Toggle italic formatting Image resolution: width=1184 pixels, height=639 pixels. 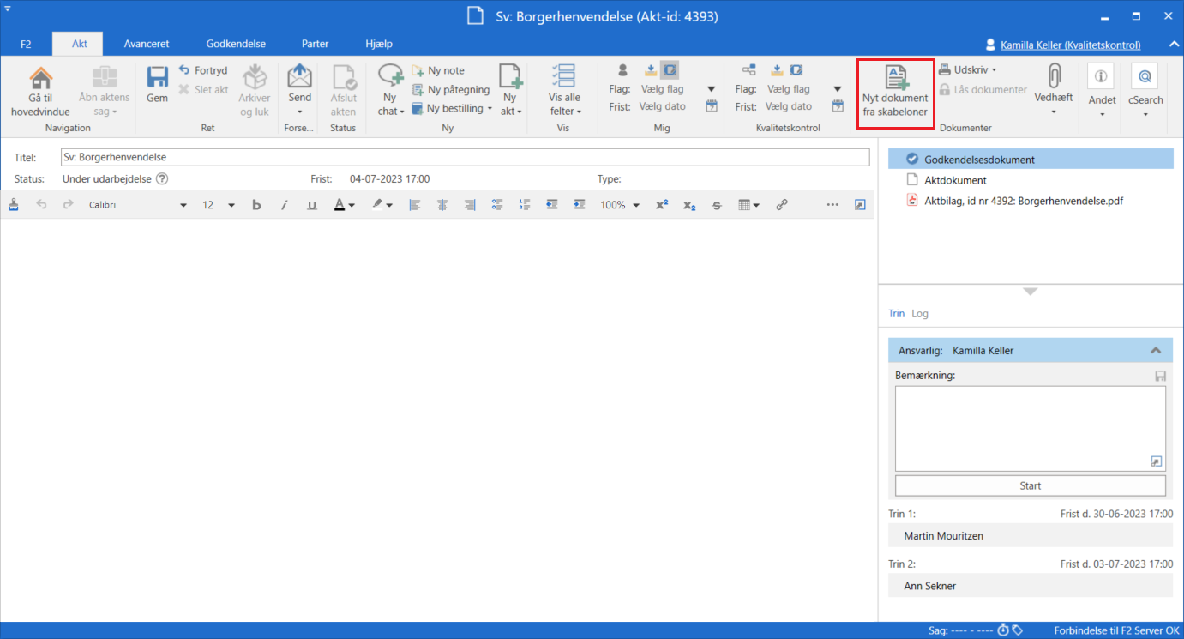click(285, 205)
